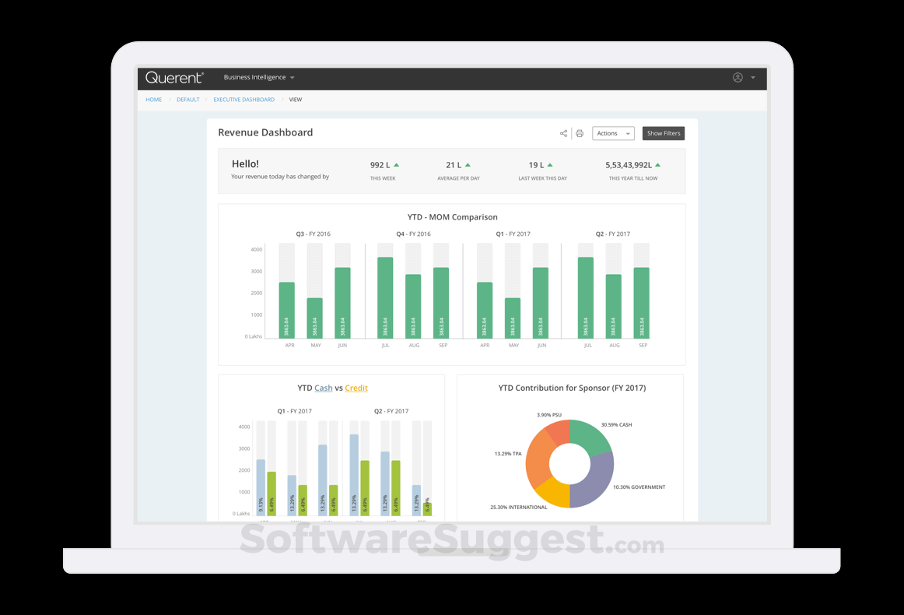Click the share icon near Actions
This screenshot has width=904, height=615.
tap(563, 133)
